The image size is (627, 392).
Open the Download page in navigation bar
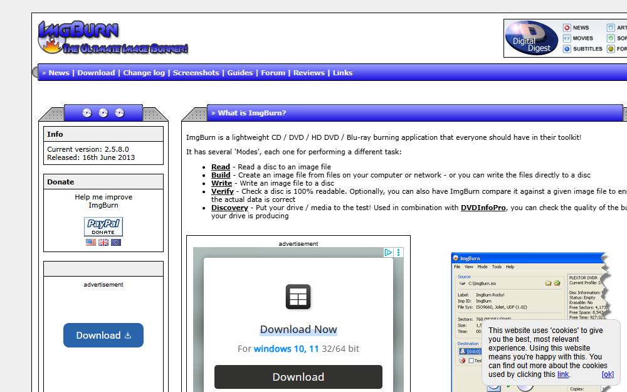point(96,73)
